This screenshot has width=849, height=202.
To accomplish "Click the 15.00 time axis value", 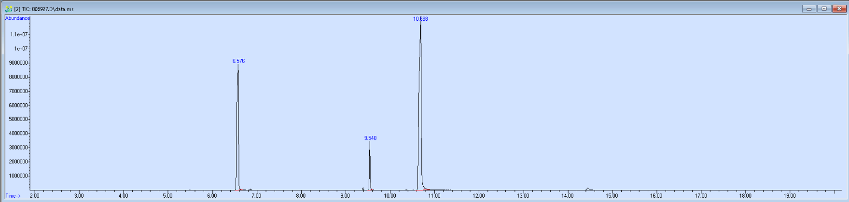I will click(x=612, y=196).
